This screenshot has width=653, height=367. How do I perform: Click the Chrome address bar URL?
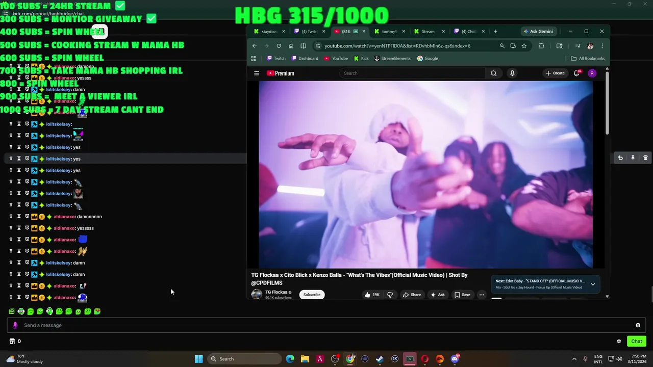(x=397, y=46)
